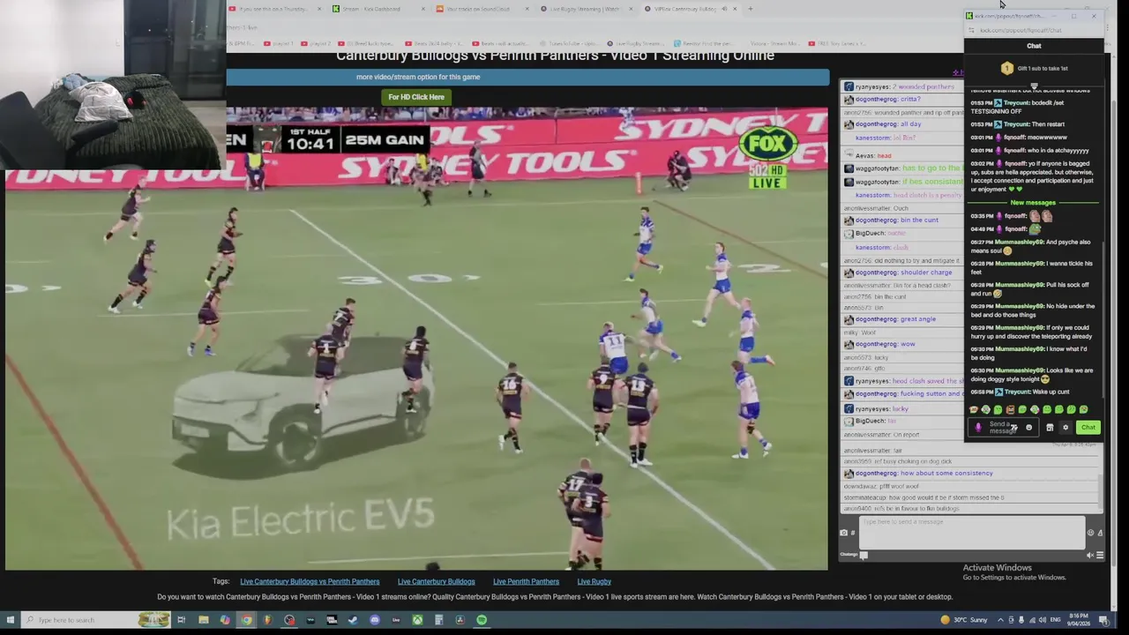Screen dimensions: 1129x635
Task: Open Task View from the taskbar
Action: pyautogui.click(x=181, y=620)
